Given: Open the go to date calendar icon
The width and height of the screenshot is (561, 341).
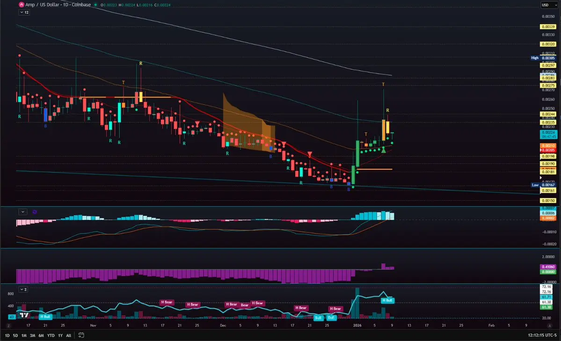Looking at the screenshot, I should pyautogui.click(x=81, y=335).
